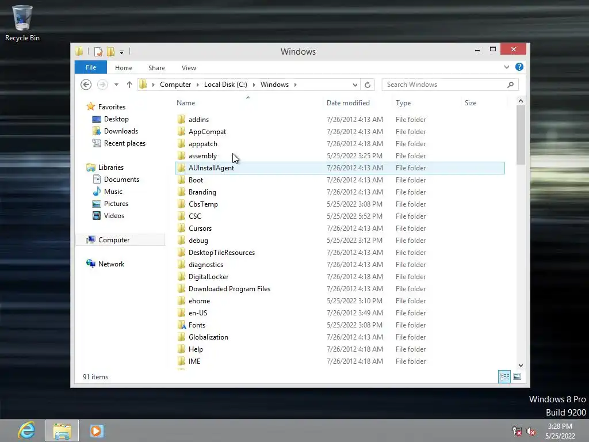This screenshot has width=589, height=442.
Task: Open Windows Media Player from the taskbar
Action: point(97,430)
